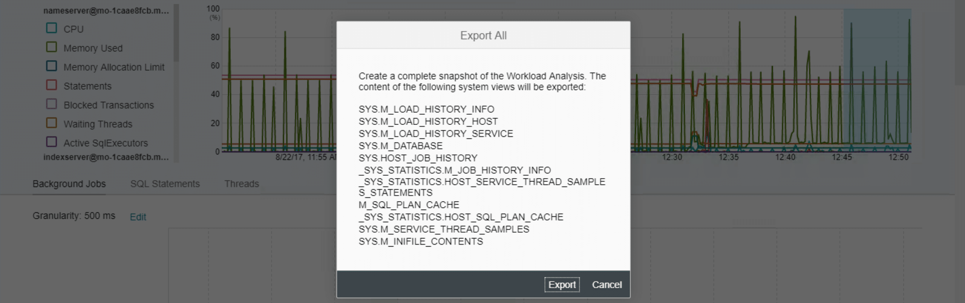The width and height of the screenshot is (965, 303).
Task: Click the KPI list vertical scrollbar
Action: 176,34
